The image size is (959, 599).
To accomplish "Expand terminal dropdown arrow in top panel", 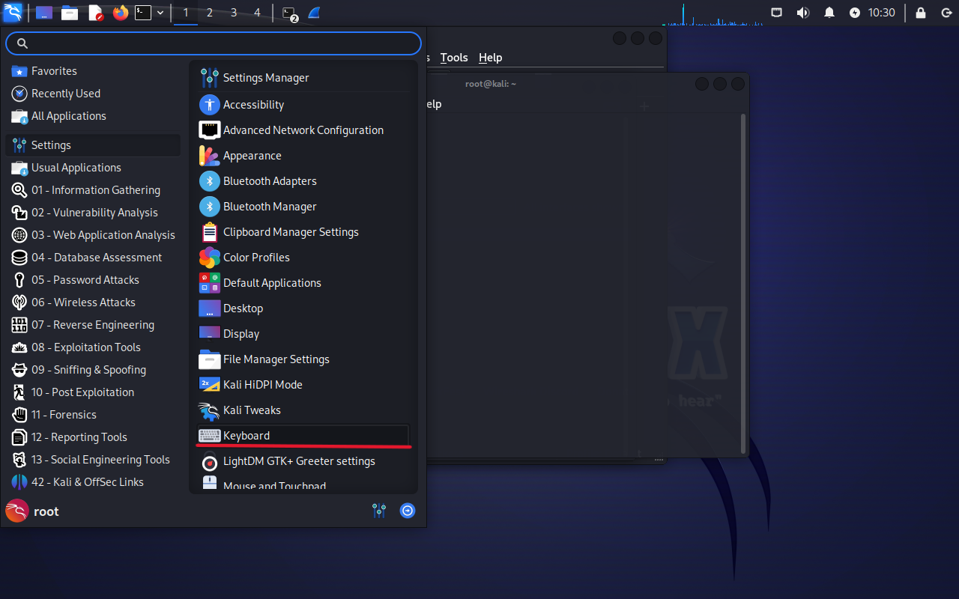I will click(x=160, y=13).
